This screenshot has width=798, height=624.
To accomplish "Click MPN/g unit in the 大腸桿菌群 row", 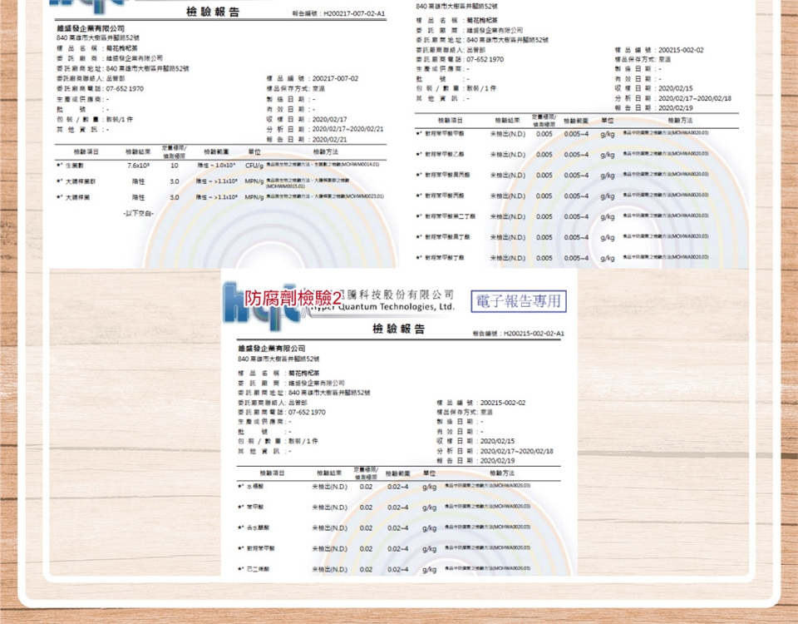I will click(x=254, y=181).
